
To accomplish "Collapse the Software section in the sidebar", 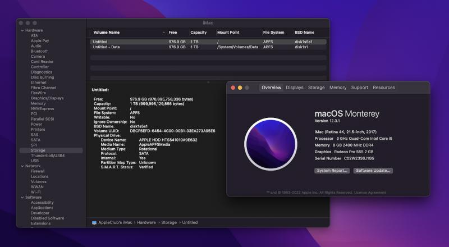I will tap(22, 198).
